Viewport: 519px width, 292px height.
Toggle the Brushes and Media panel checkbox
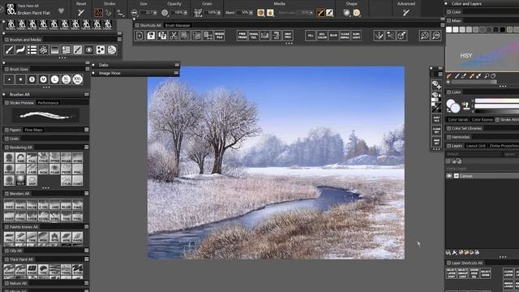pyautogui.click(x=6, y=40)
